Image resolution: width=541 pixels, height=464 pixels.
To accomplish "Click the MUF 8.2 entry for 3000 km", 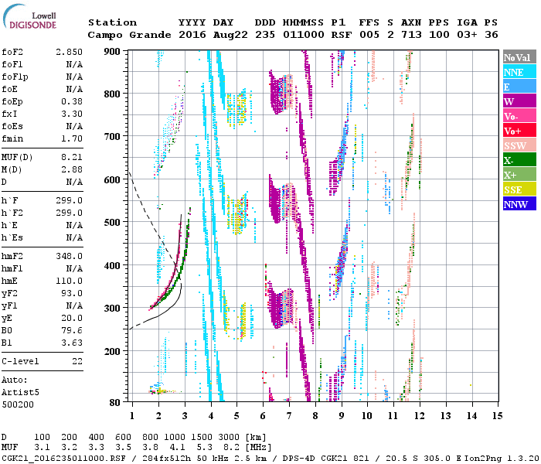I will click(x=231, y=448).
